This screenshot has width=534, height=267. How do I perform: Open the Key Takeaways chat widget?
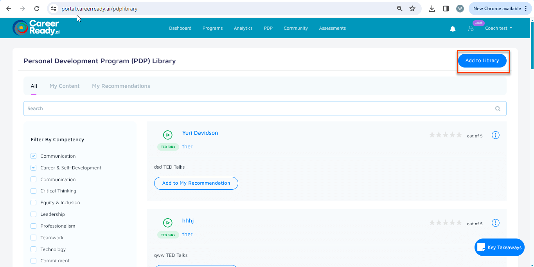(499, 247)
